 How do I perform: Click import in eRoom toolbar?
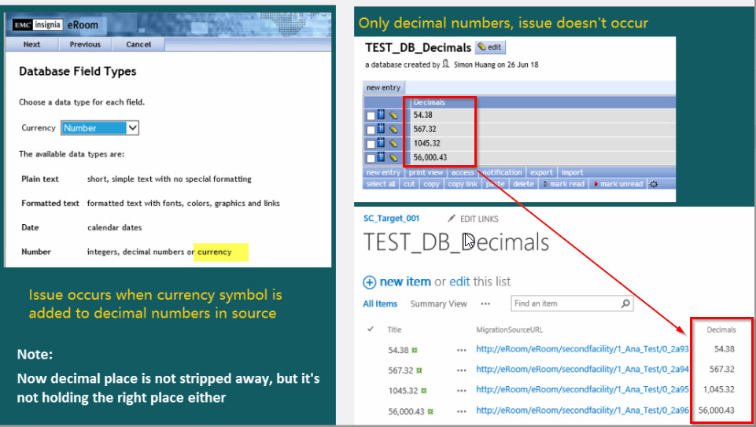click(x=572, y=172)
